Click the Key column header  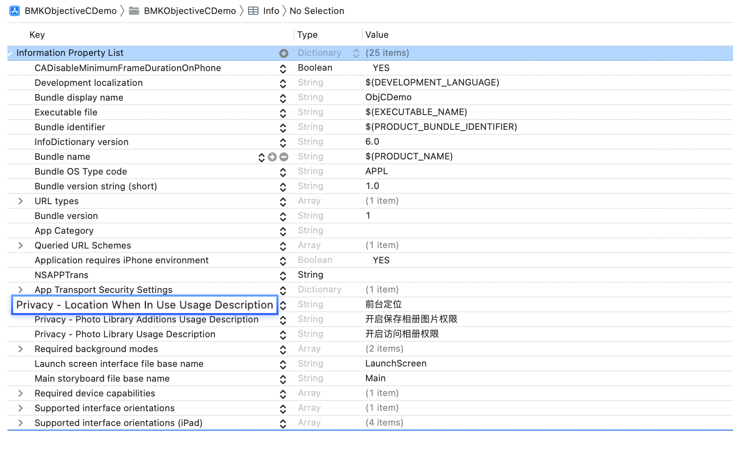coord(37,35)
